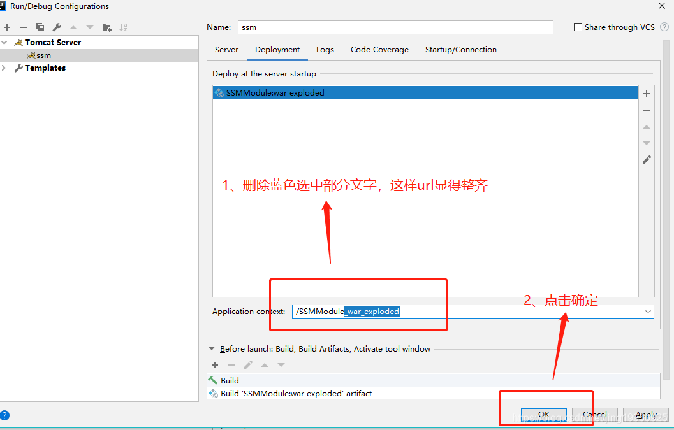
Task: Remove artifact from deployment list
Action: [647, 110]
